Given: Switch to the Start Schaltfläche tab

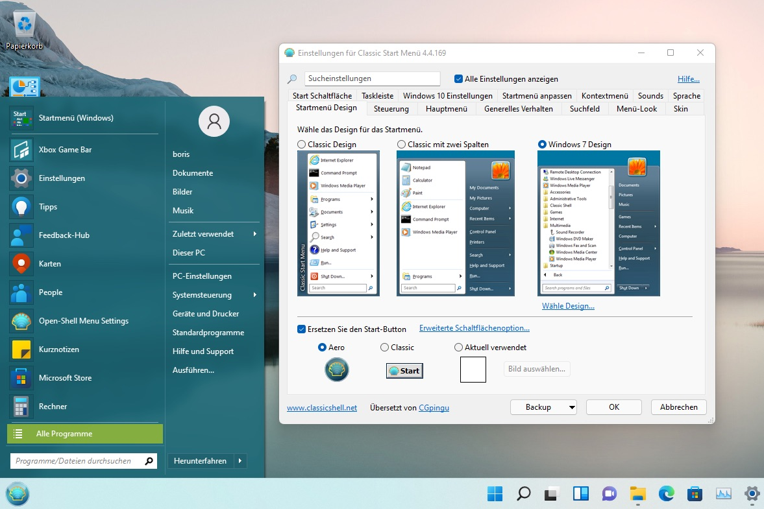Looking at the screenshot, I should 322,96.
